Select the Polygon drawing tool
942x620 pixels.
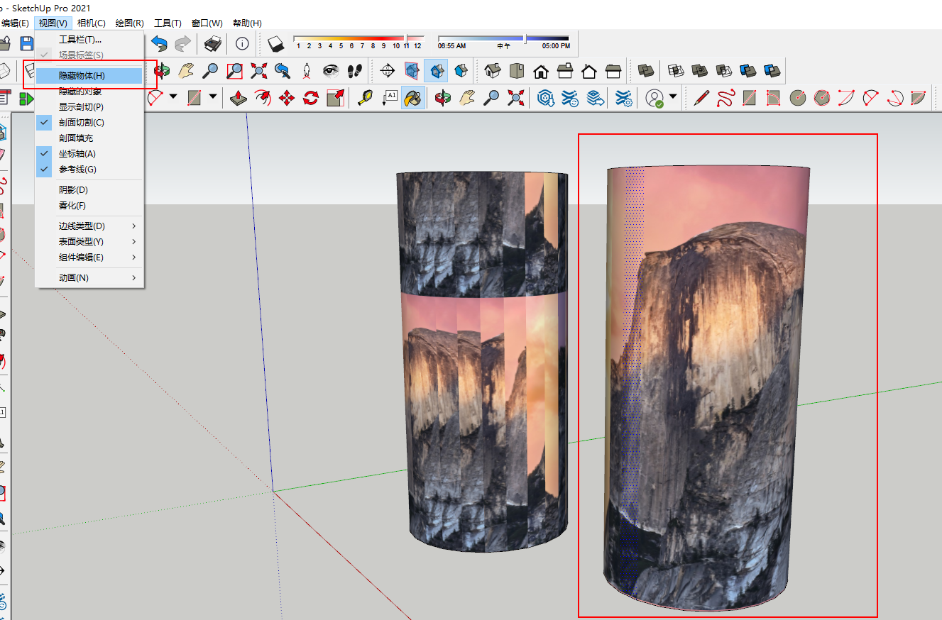822,97
